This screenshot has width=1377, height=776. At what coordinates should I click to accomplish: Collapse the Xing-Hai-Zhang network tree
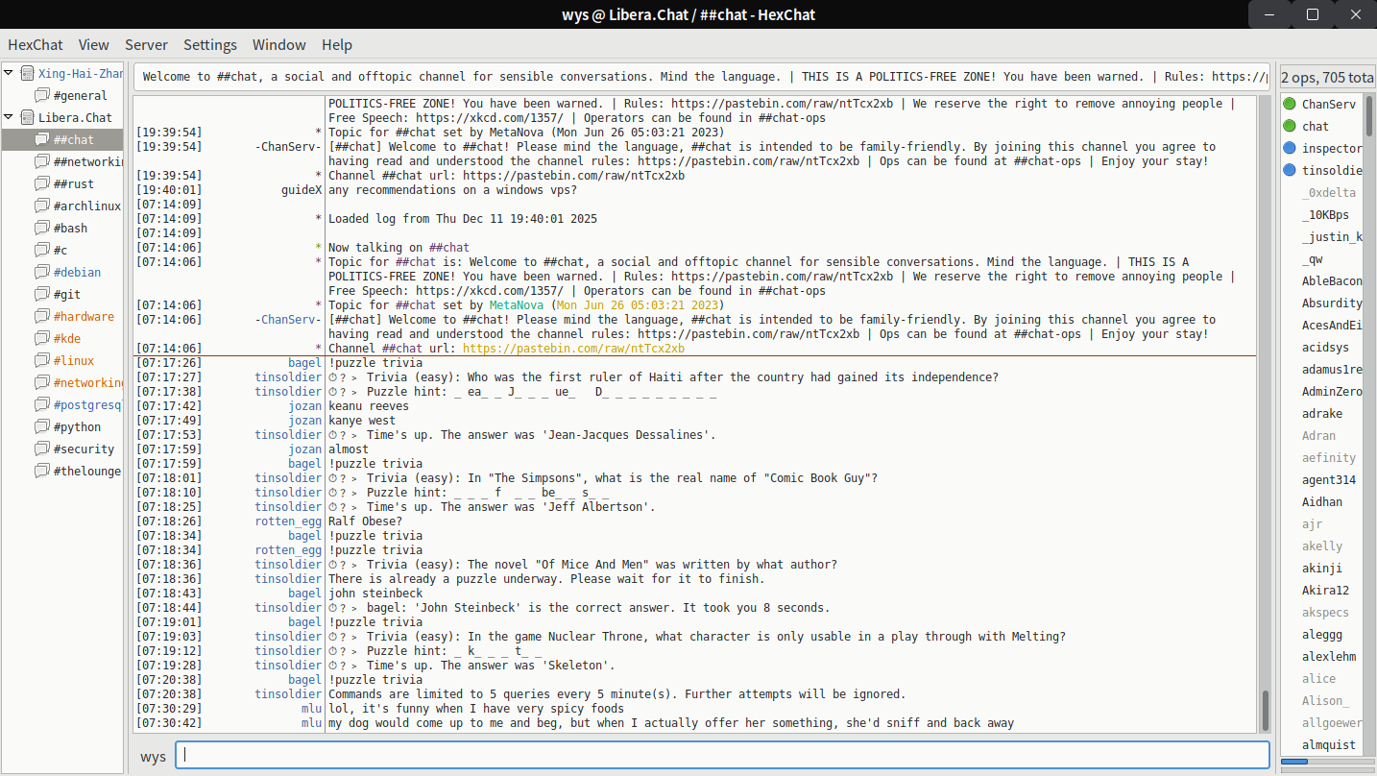9,73
